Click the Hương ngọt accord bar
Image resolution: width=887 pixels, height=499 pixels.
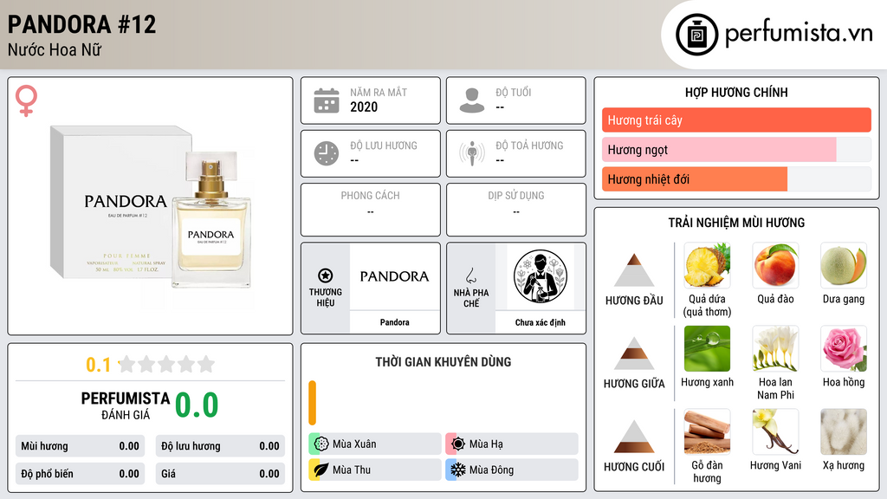coord(736,149)
